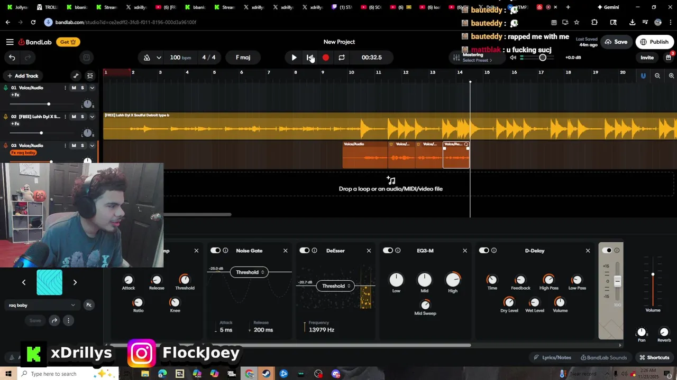Viewport: 677px width, 380px height.
Task: Toggle the snap to grid magnet
Action: pyautogui.click(x=643, y=76)
